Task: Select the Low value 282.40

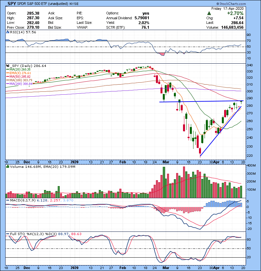Action: tap(33, 23)
